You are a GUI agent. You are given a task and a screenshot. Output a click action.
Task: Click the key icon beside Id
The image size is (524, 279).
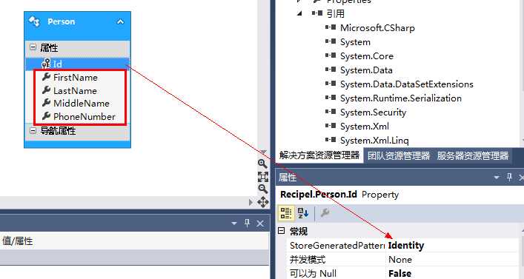click(x=46, y=64)
